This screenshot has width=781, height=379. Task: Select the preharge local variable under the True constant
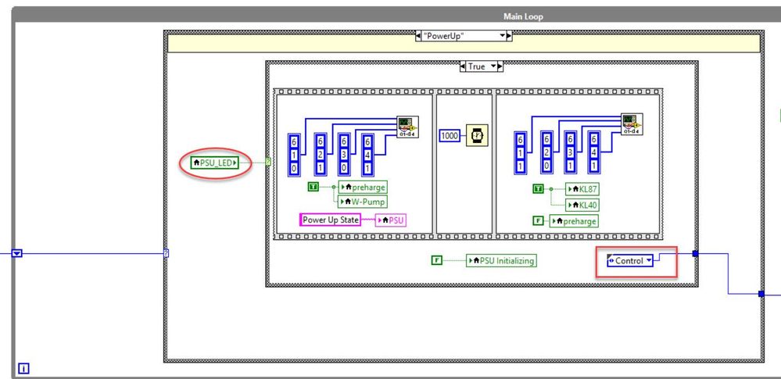(363, 188)
